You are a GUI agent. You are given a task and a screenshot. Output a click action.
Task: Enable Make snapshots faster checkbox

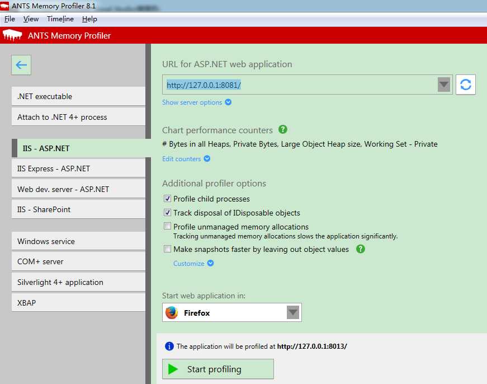167,249
